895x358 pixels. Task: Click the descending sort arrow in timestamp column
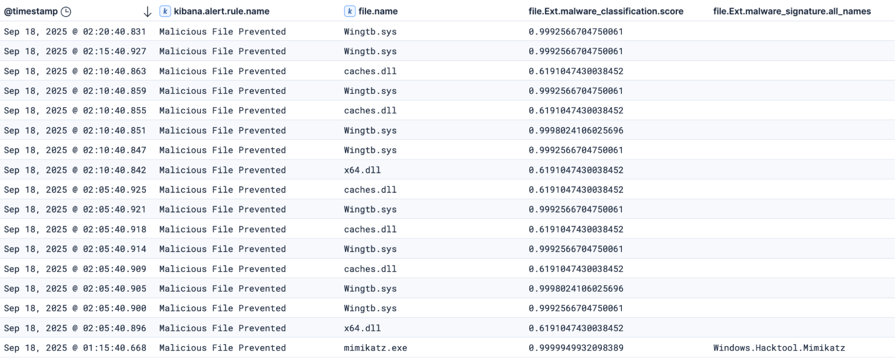[147, 12]
